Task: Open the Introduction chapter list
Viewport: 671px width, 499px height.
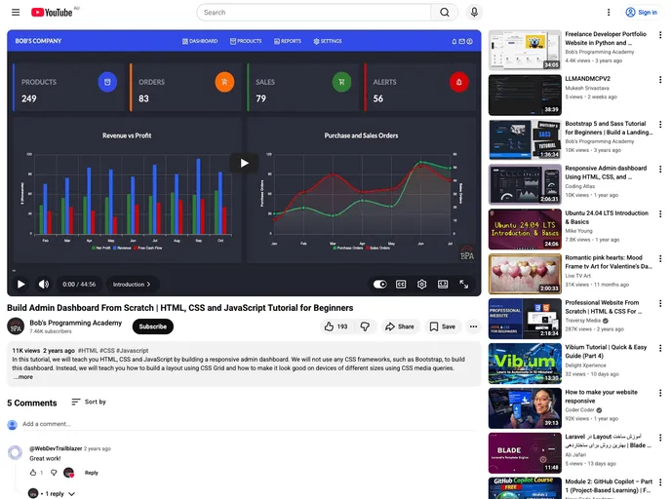Action: 132,285
